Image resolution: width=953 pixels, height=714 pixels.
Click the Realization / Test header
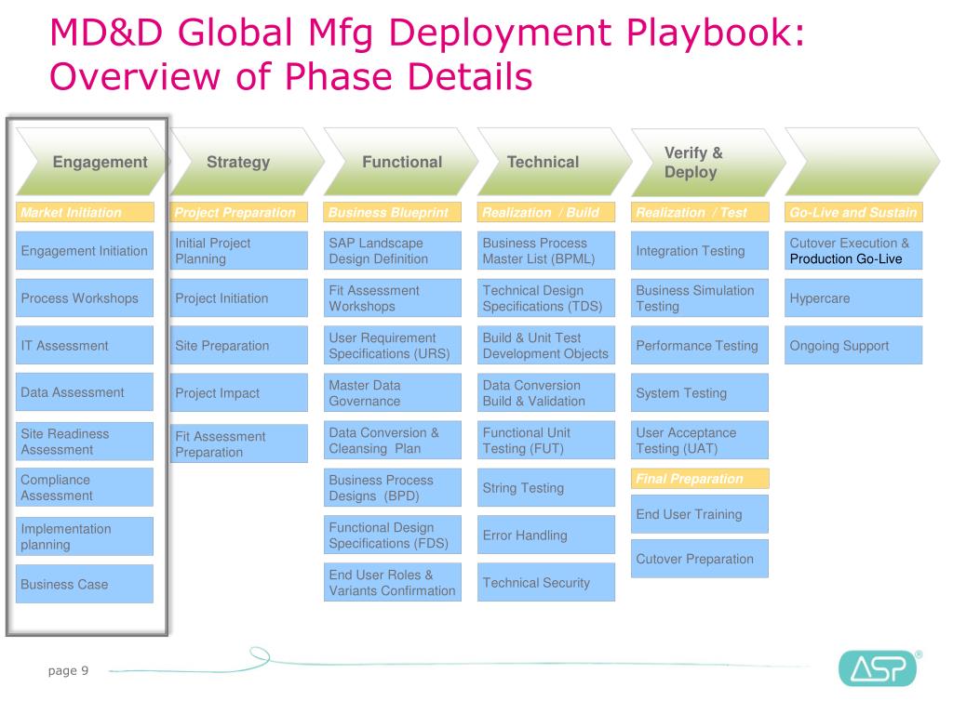click(x=700, y=212)
